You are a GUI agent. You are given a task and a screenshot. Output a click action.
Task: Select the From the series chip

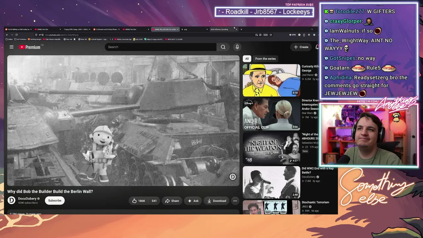265,59
